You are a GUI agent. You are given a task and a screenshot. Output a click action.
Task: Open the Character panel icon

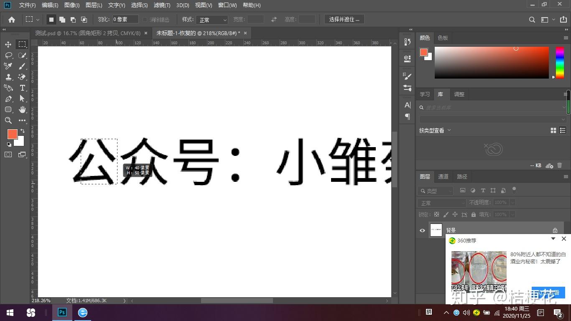tap(408, 105)
